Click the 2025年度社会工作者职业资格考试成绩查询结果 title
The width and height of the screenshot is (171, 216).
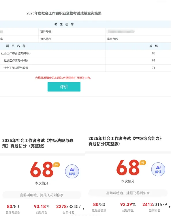64,13
